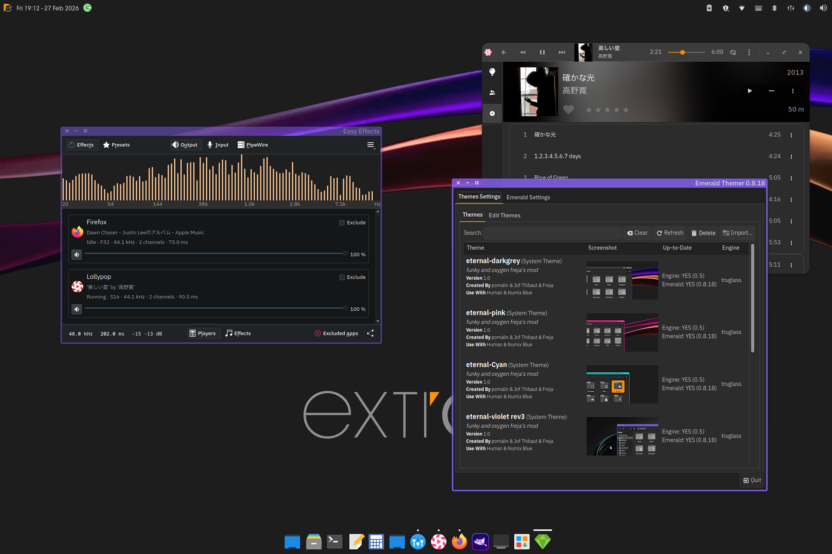The height and width of the screenshot is (554, 832).
Task: Open the Easy Effects hamburger menu
Action: 370,145
